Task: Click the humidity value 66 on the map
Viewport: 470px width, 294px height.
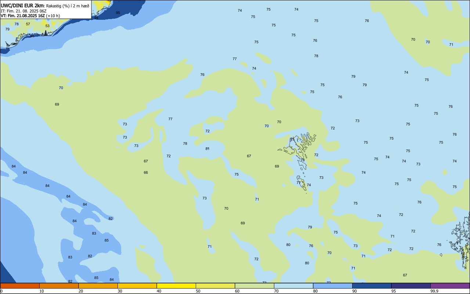Action: pos(146,173)
